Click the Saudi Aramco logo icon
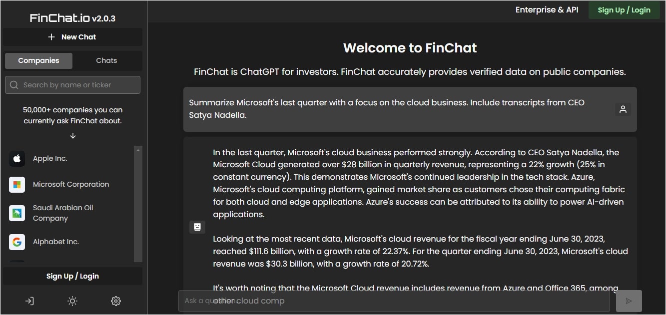 point(17,213)
